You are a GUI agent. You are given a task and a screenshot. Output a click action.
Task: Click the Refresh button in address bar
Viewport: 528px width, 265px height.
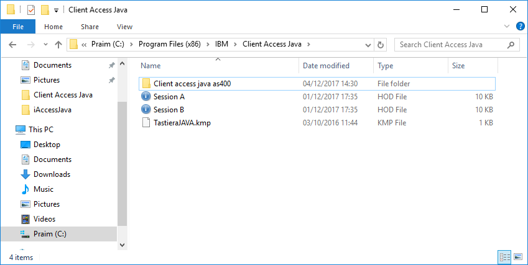pyautogui.click(x=381, y=45)
